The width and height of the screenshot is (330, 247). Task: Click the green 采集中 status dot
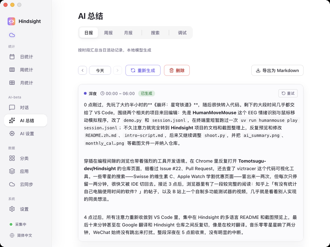(x=11, y=224)
